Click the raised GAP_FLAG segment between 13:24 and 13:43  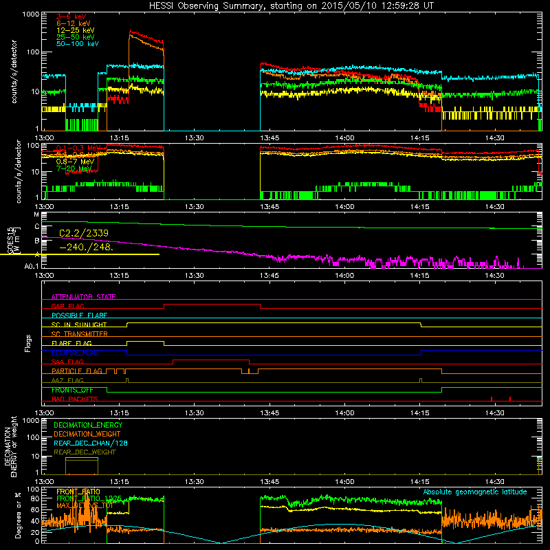tap(212, 305)
